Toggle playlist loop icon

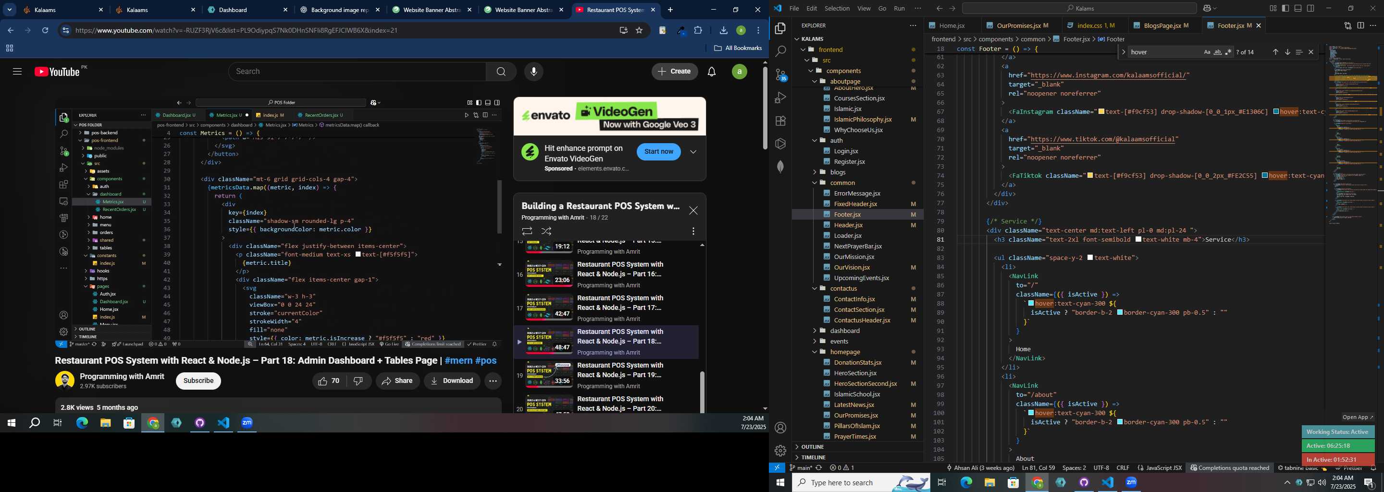pos(527,231)
